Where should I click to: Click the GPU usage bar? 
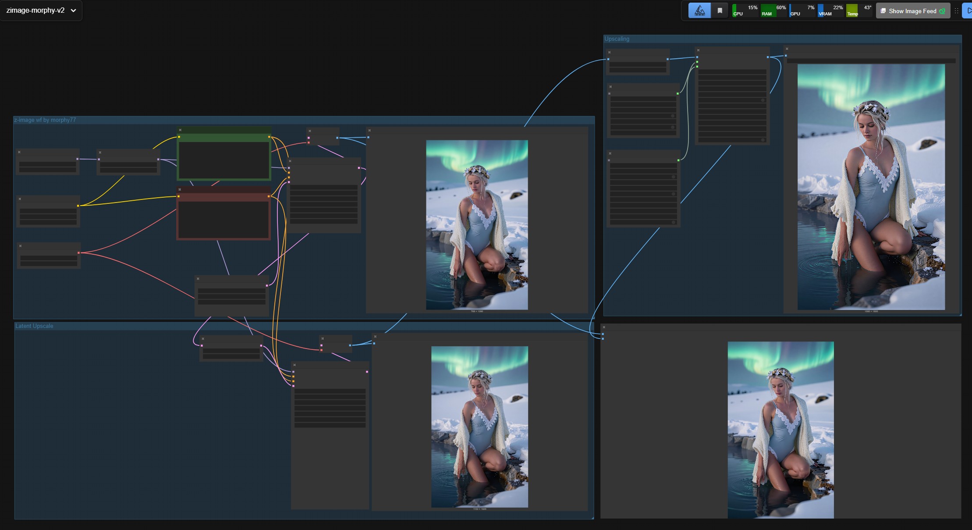(x=802, y=11)
